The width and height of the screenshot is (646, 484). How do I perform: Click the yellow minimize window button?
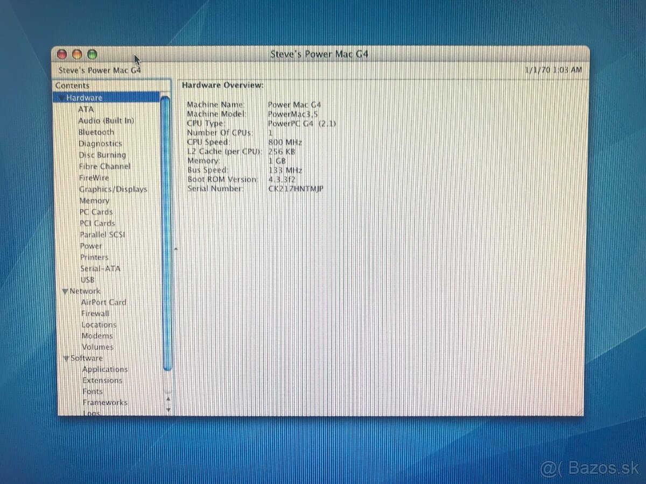tap(77, 54)
